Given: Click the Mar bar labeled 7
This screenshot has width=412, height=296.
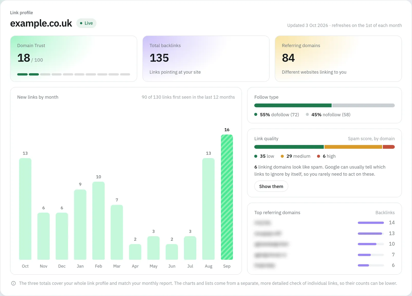Looking at the screenshot, I should [x=117, y=232].
